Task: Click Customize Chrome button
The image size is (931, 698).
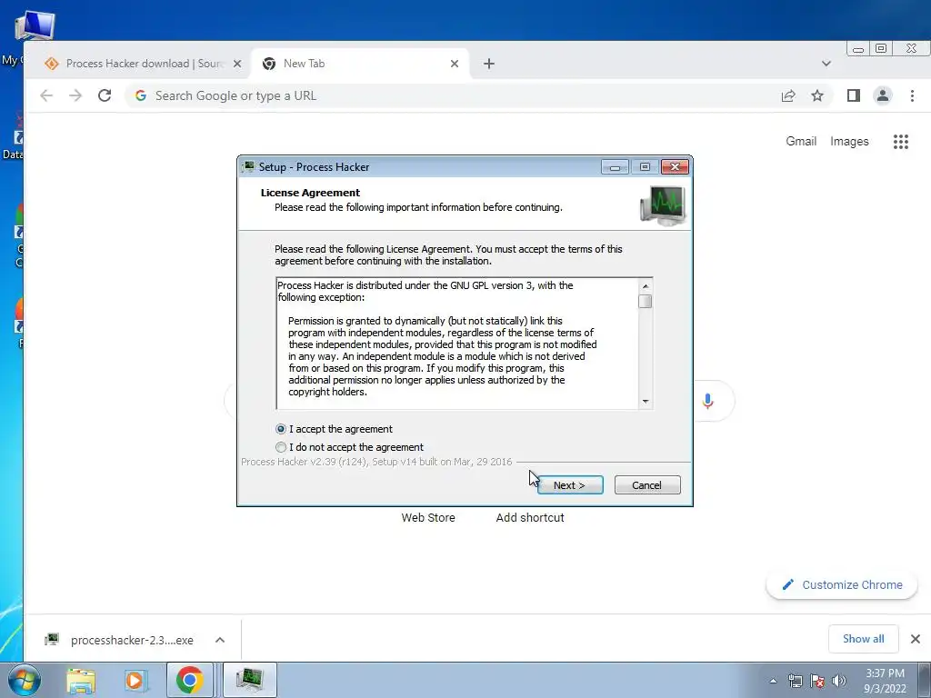Action: (x=842, y=584)
